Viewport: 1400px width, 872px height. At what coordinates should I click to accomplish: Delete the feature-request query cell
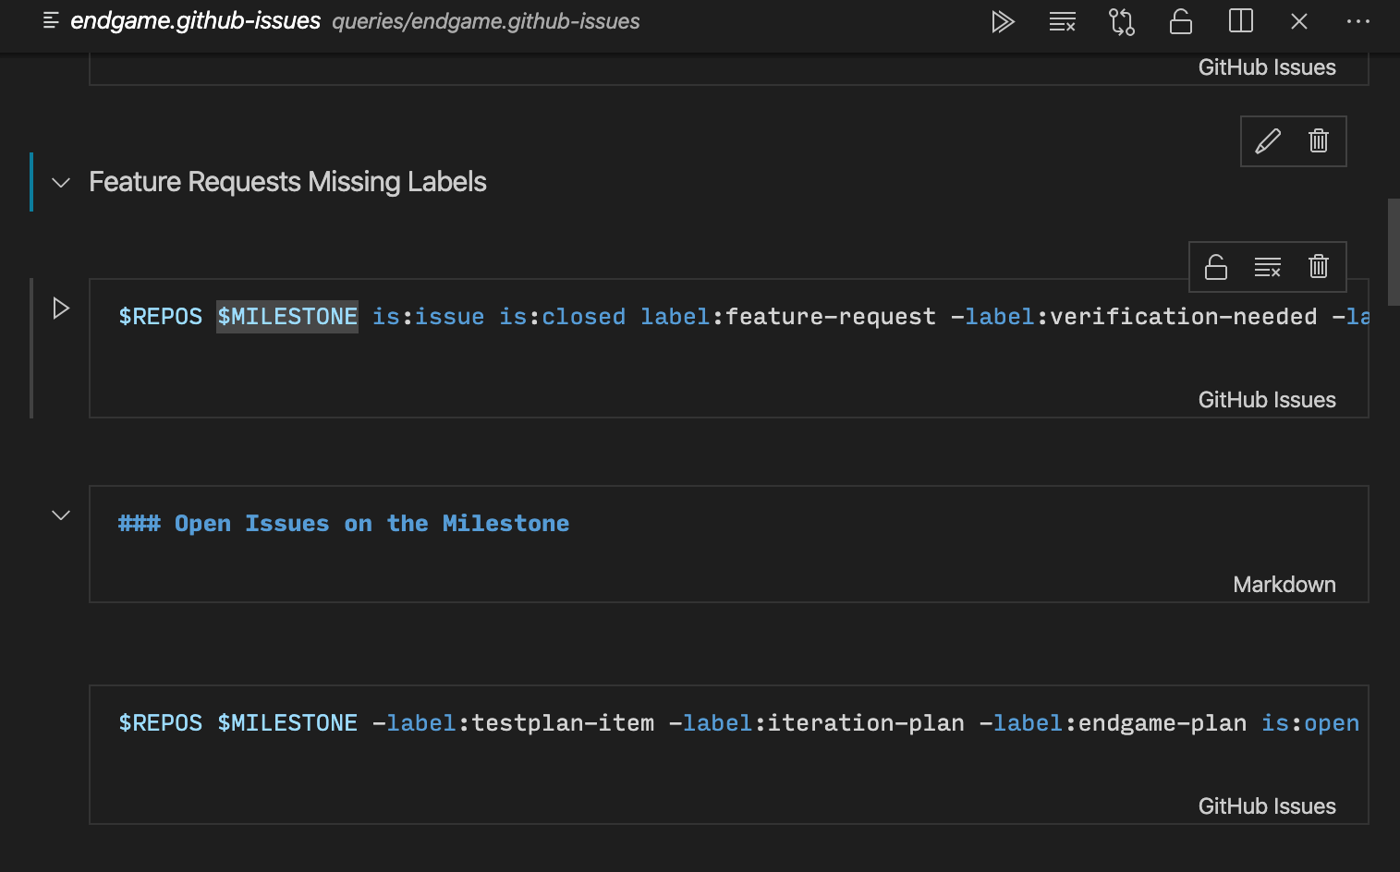[x=1318, y=267]
